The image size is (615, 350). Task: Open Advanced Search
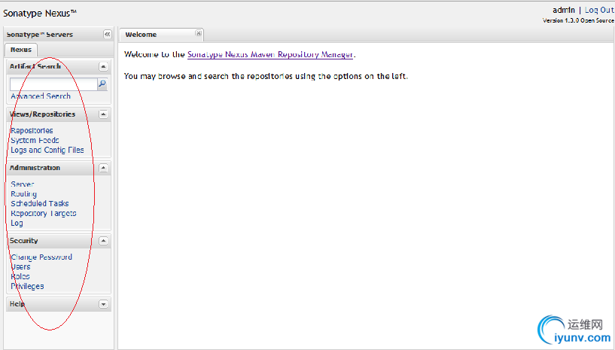tap(41, 96)
